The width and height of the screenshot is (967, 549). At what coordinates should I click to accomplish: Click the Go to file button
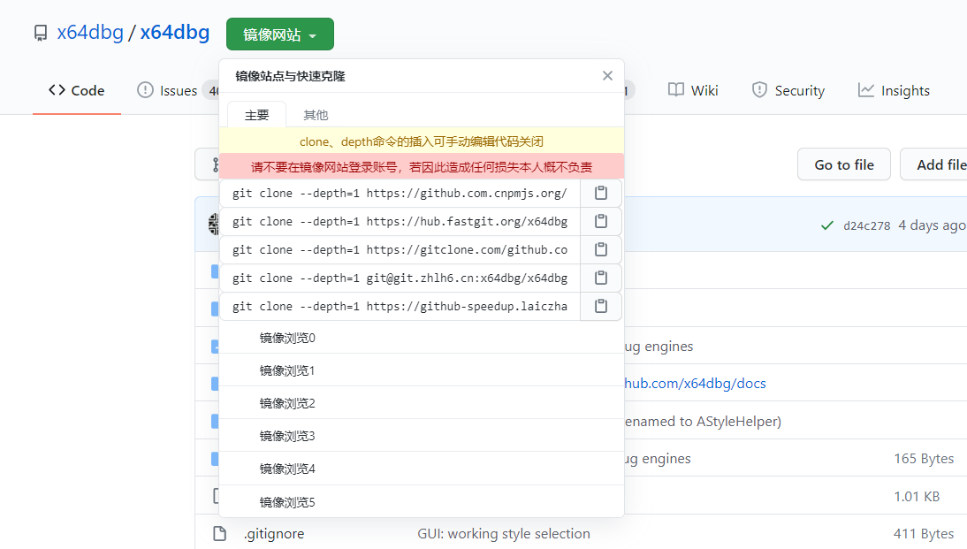tap(843, 164)
